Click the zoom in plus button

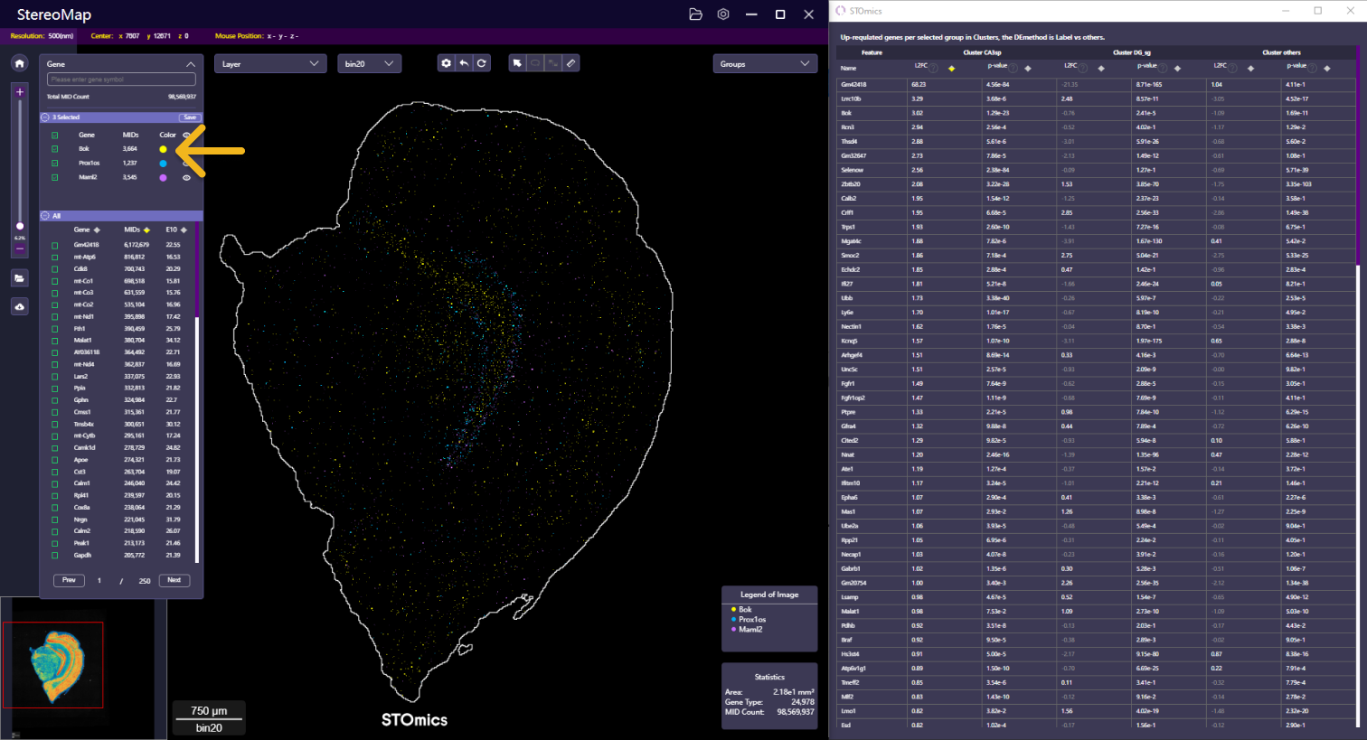(x=19, y=92)
